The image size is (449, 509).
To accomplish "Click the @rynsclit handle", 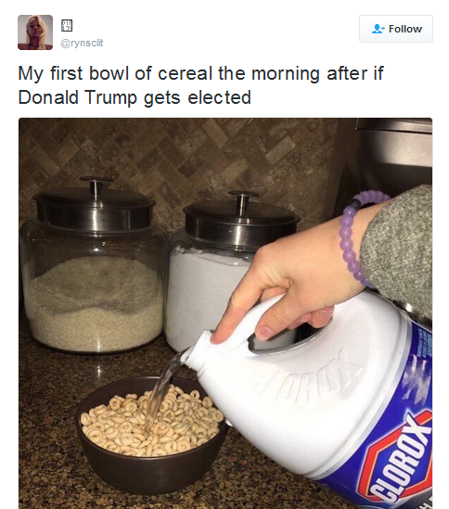I will [x=82, y=43].
